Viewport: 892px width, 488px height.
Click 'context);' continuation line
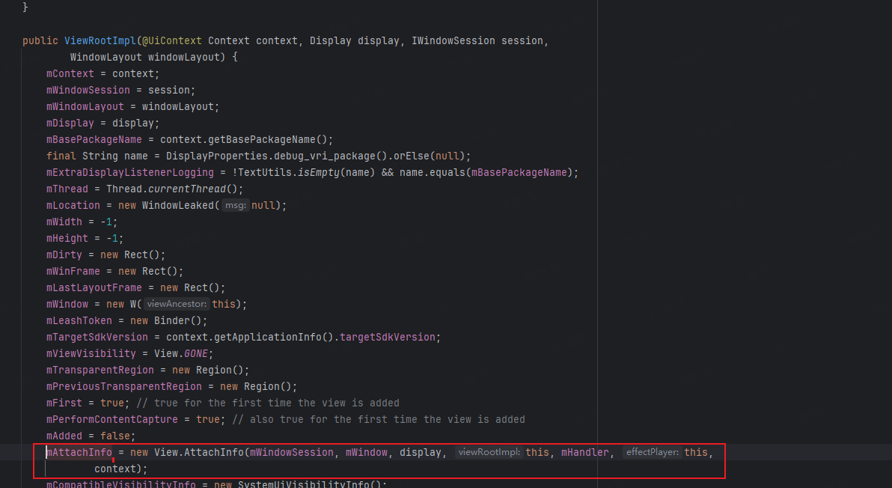(120, 470)
